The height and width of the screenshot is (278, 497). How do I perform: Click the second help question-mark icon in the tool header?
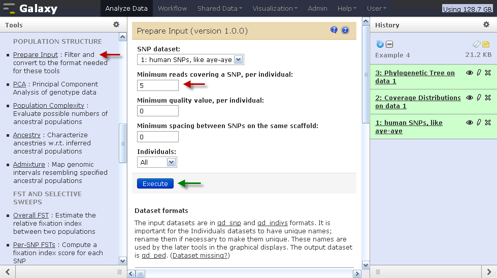(345, 30)
